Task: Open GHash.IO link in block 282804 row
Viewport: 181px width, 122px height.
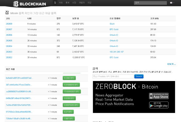Action: click(x=114, y=46)
